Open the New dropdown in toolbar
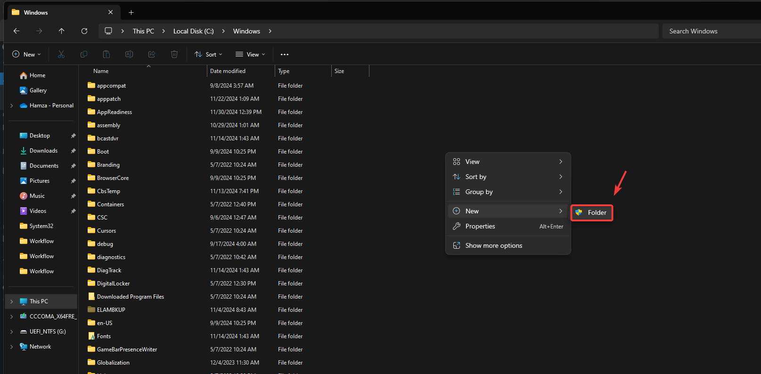This screenshot has height=374, width=761. (x=26, y=54)
